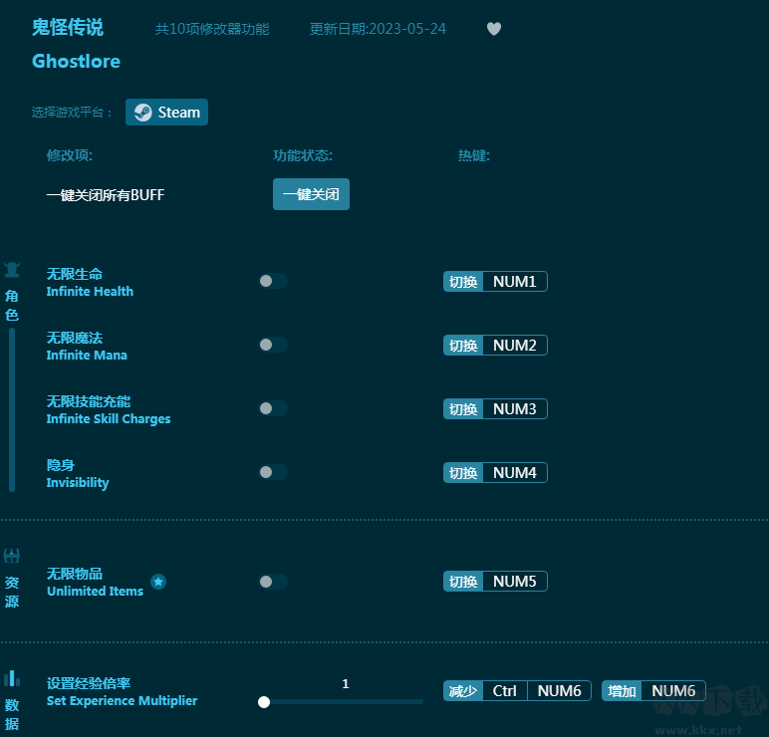Click the Ctrl key in 减少 hotkey

(x=505, y=691)
